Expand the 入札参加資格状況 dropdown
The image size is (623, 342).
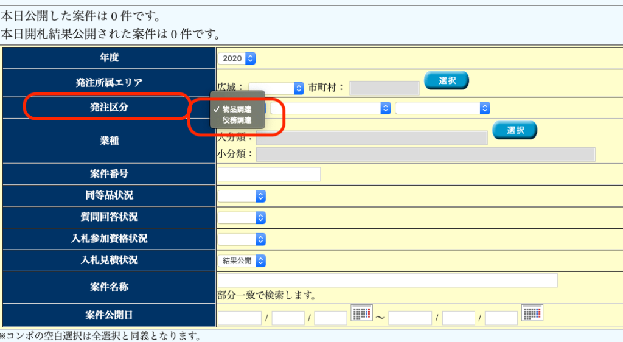pyautogui.click(x=242, y=239)
